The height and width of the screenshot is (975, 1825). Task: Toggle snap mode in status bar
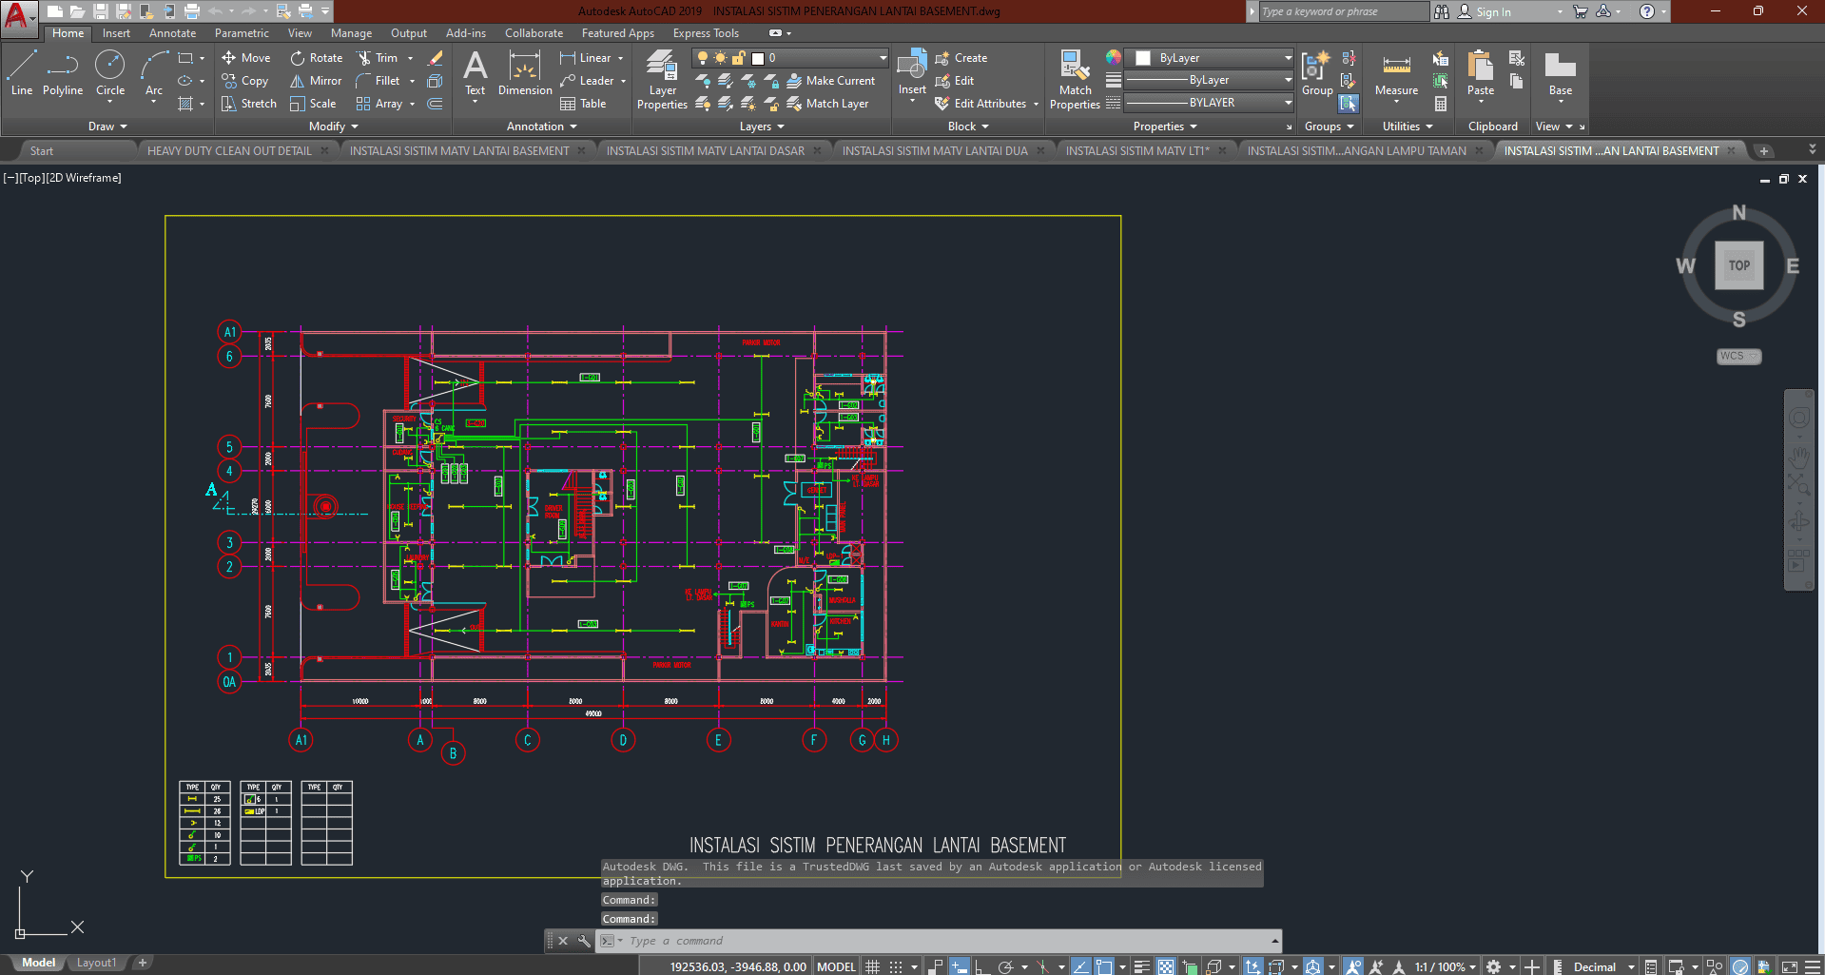pos(896,966)
